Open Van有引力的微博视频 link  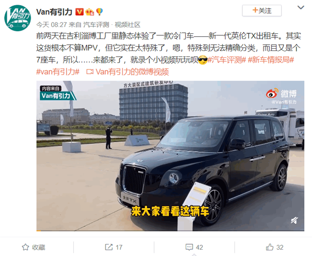click(127, 72)
